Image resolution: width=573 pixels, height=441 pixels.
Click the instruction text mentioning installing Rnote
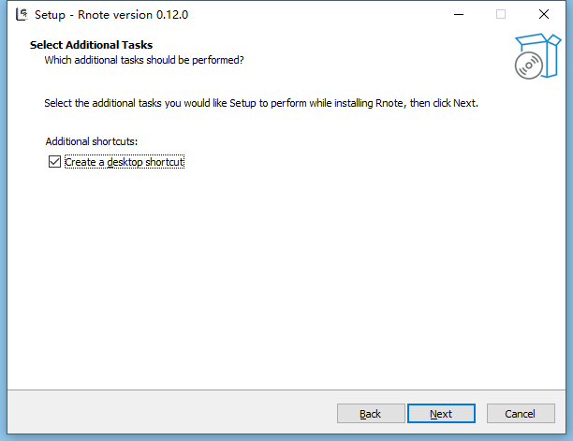[261, 102]
